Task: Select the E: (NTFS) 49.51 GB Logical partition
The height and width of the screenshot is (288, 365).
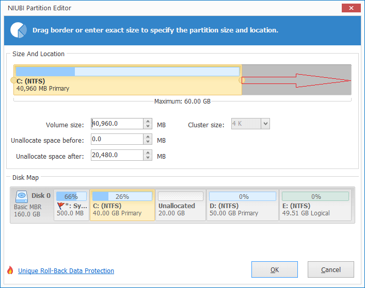Action: [x=315, y=205]
